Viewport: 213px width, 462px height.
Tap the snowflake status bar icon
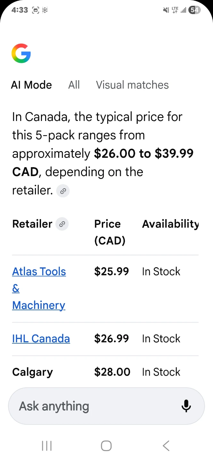pos(45,10)
